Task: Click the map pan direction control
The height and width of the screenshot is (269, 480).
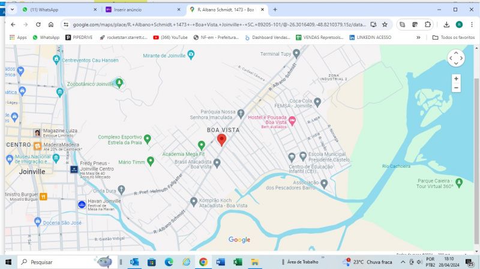Action: pyautogui.click(x=456, y=58)
